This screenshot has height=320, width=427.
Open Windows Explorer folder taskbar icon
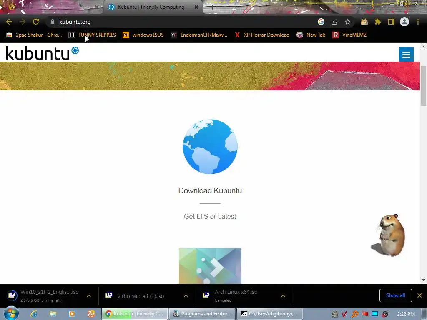(x=53, y=314)
